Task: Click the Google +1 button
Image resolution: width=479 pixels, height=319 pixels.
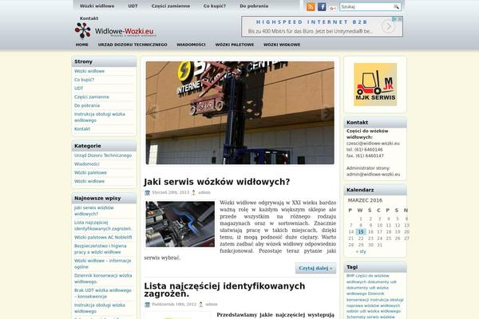Action: tap(333, 8)
